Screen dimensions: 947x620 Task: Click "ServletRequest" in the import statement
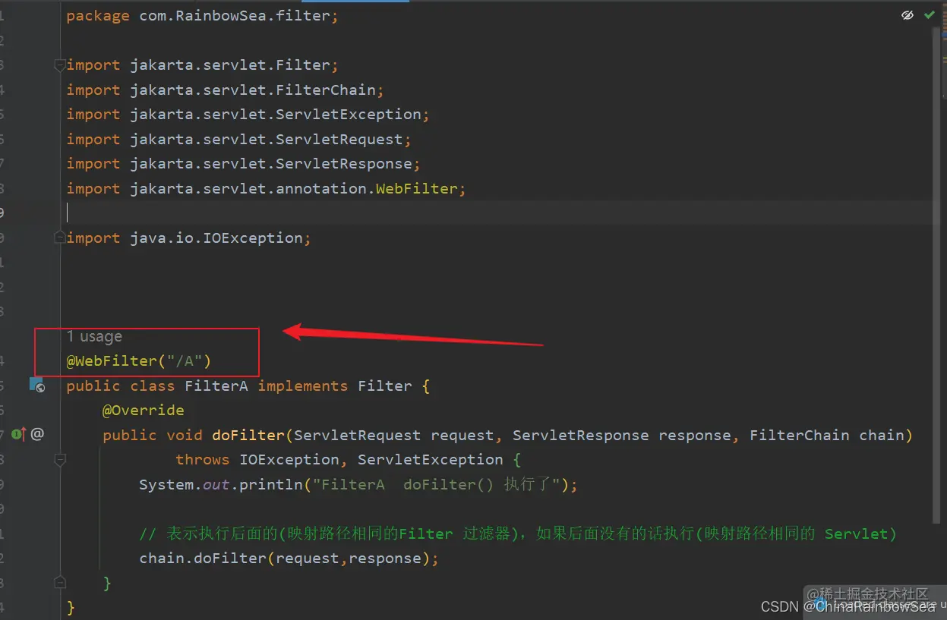point(339,139)
